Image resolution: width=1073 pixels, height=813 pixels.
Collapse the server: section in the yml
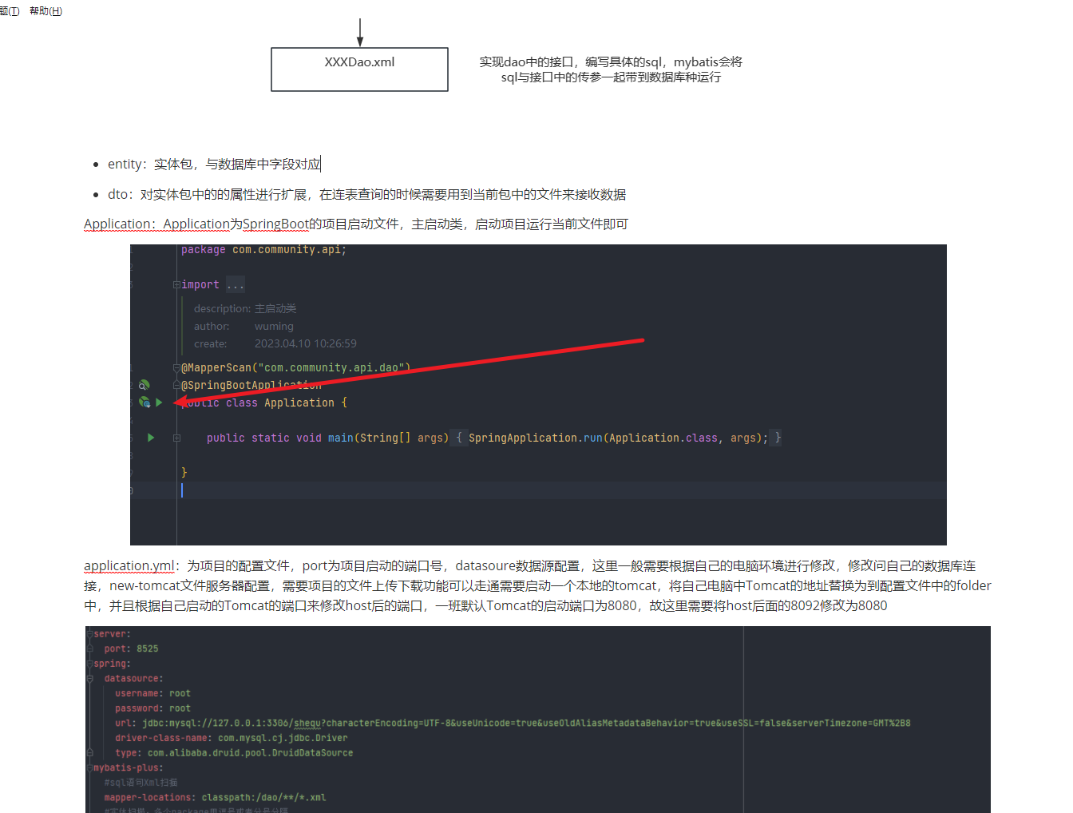coord(89,634)
